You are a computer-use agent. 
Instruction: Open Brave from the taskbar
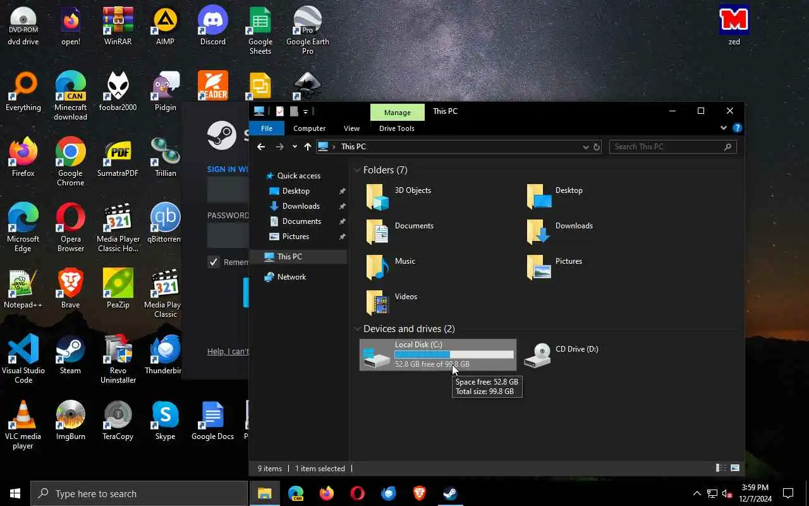tap(419, 493)
